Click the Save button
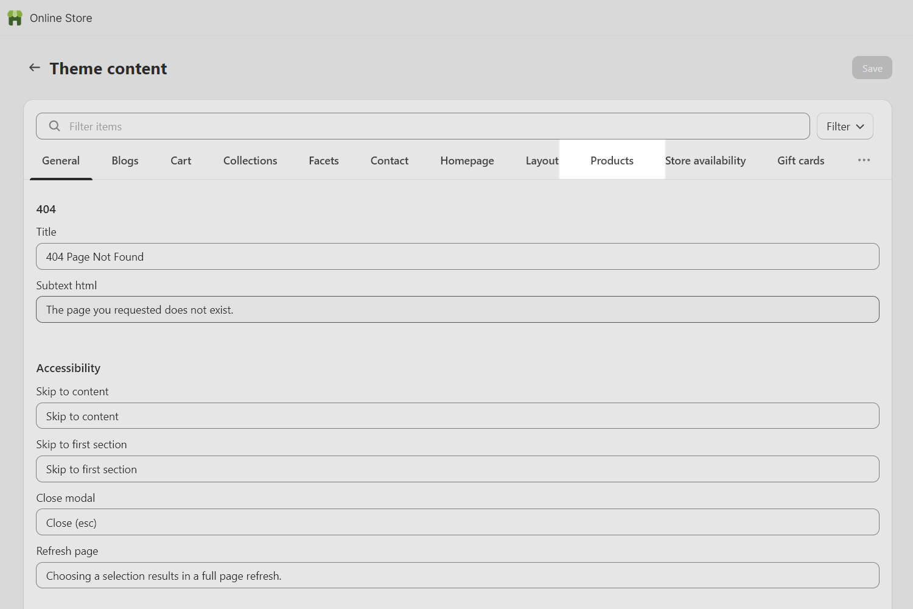The width and height of the screenshot is (913, 609). pos(872,68)
